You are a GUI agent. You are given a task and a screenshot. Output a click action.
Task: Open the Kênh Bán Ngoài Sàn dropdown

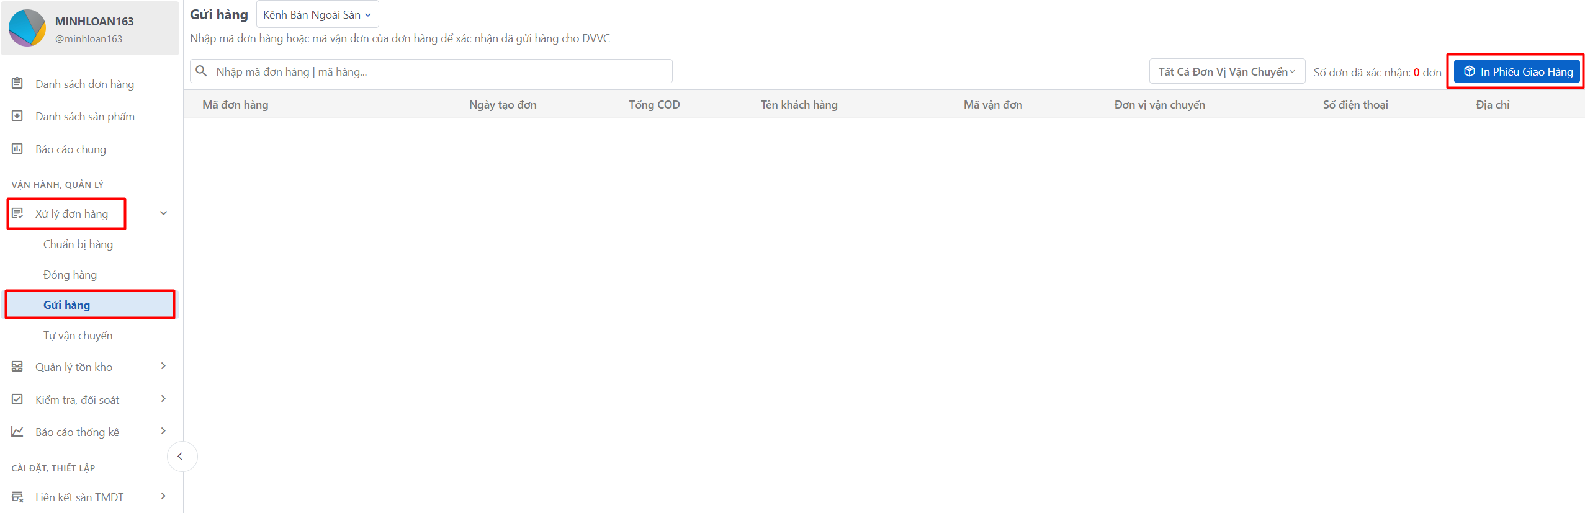(317, 14)
